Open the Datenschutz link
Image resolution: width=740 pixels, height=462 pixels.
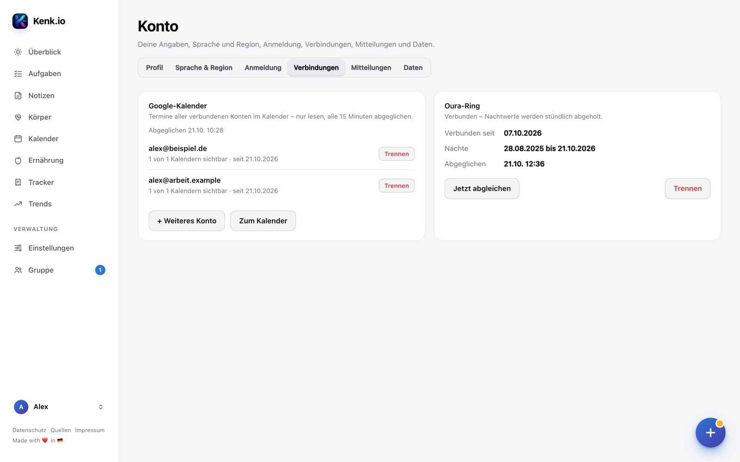pos(29,430)
